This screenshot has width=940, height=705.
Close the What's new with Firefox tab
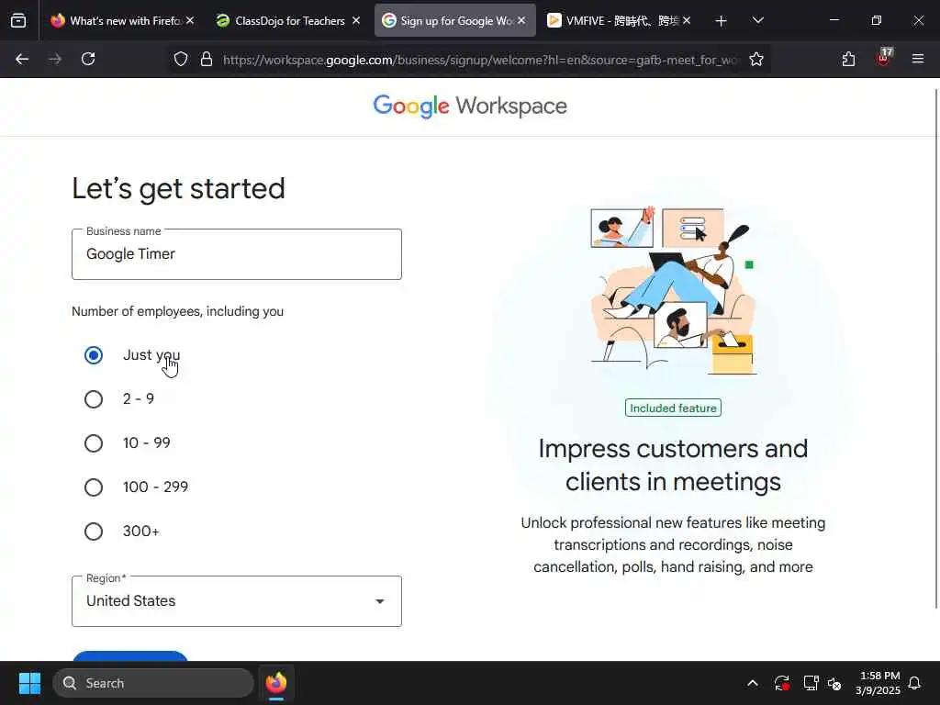(x=190, y=20)
